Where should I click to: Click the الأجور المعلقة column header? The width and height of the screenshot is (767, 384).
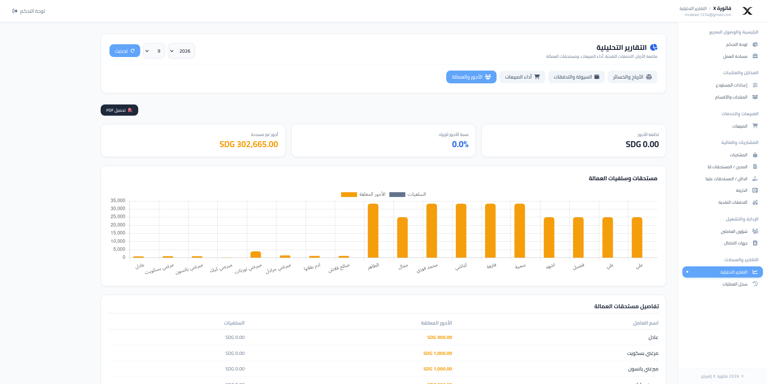pos(436,323)
